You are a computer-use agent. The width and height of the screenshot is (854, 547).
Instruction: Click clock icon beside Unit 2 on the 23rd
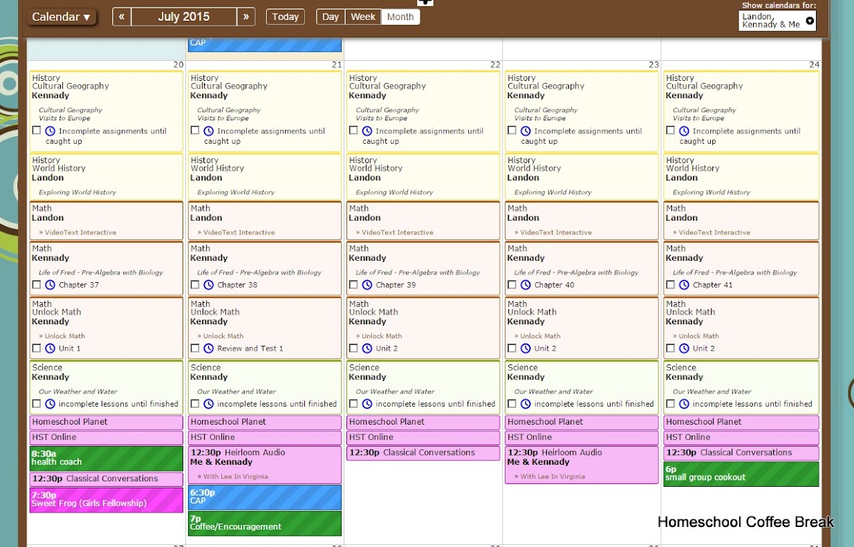tap(526, 349)
